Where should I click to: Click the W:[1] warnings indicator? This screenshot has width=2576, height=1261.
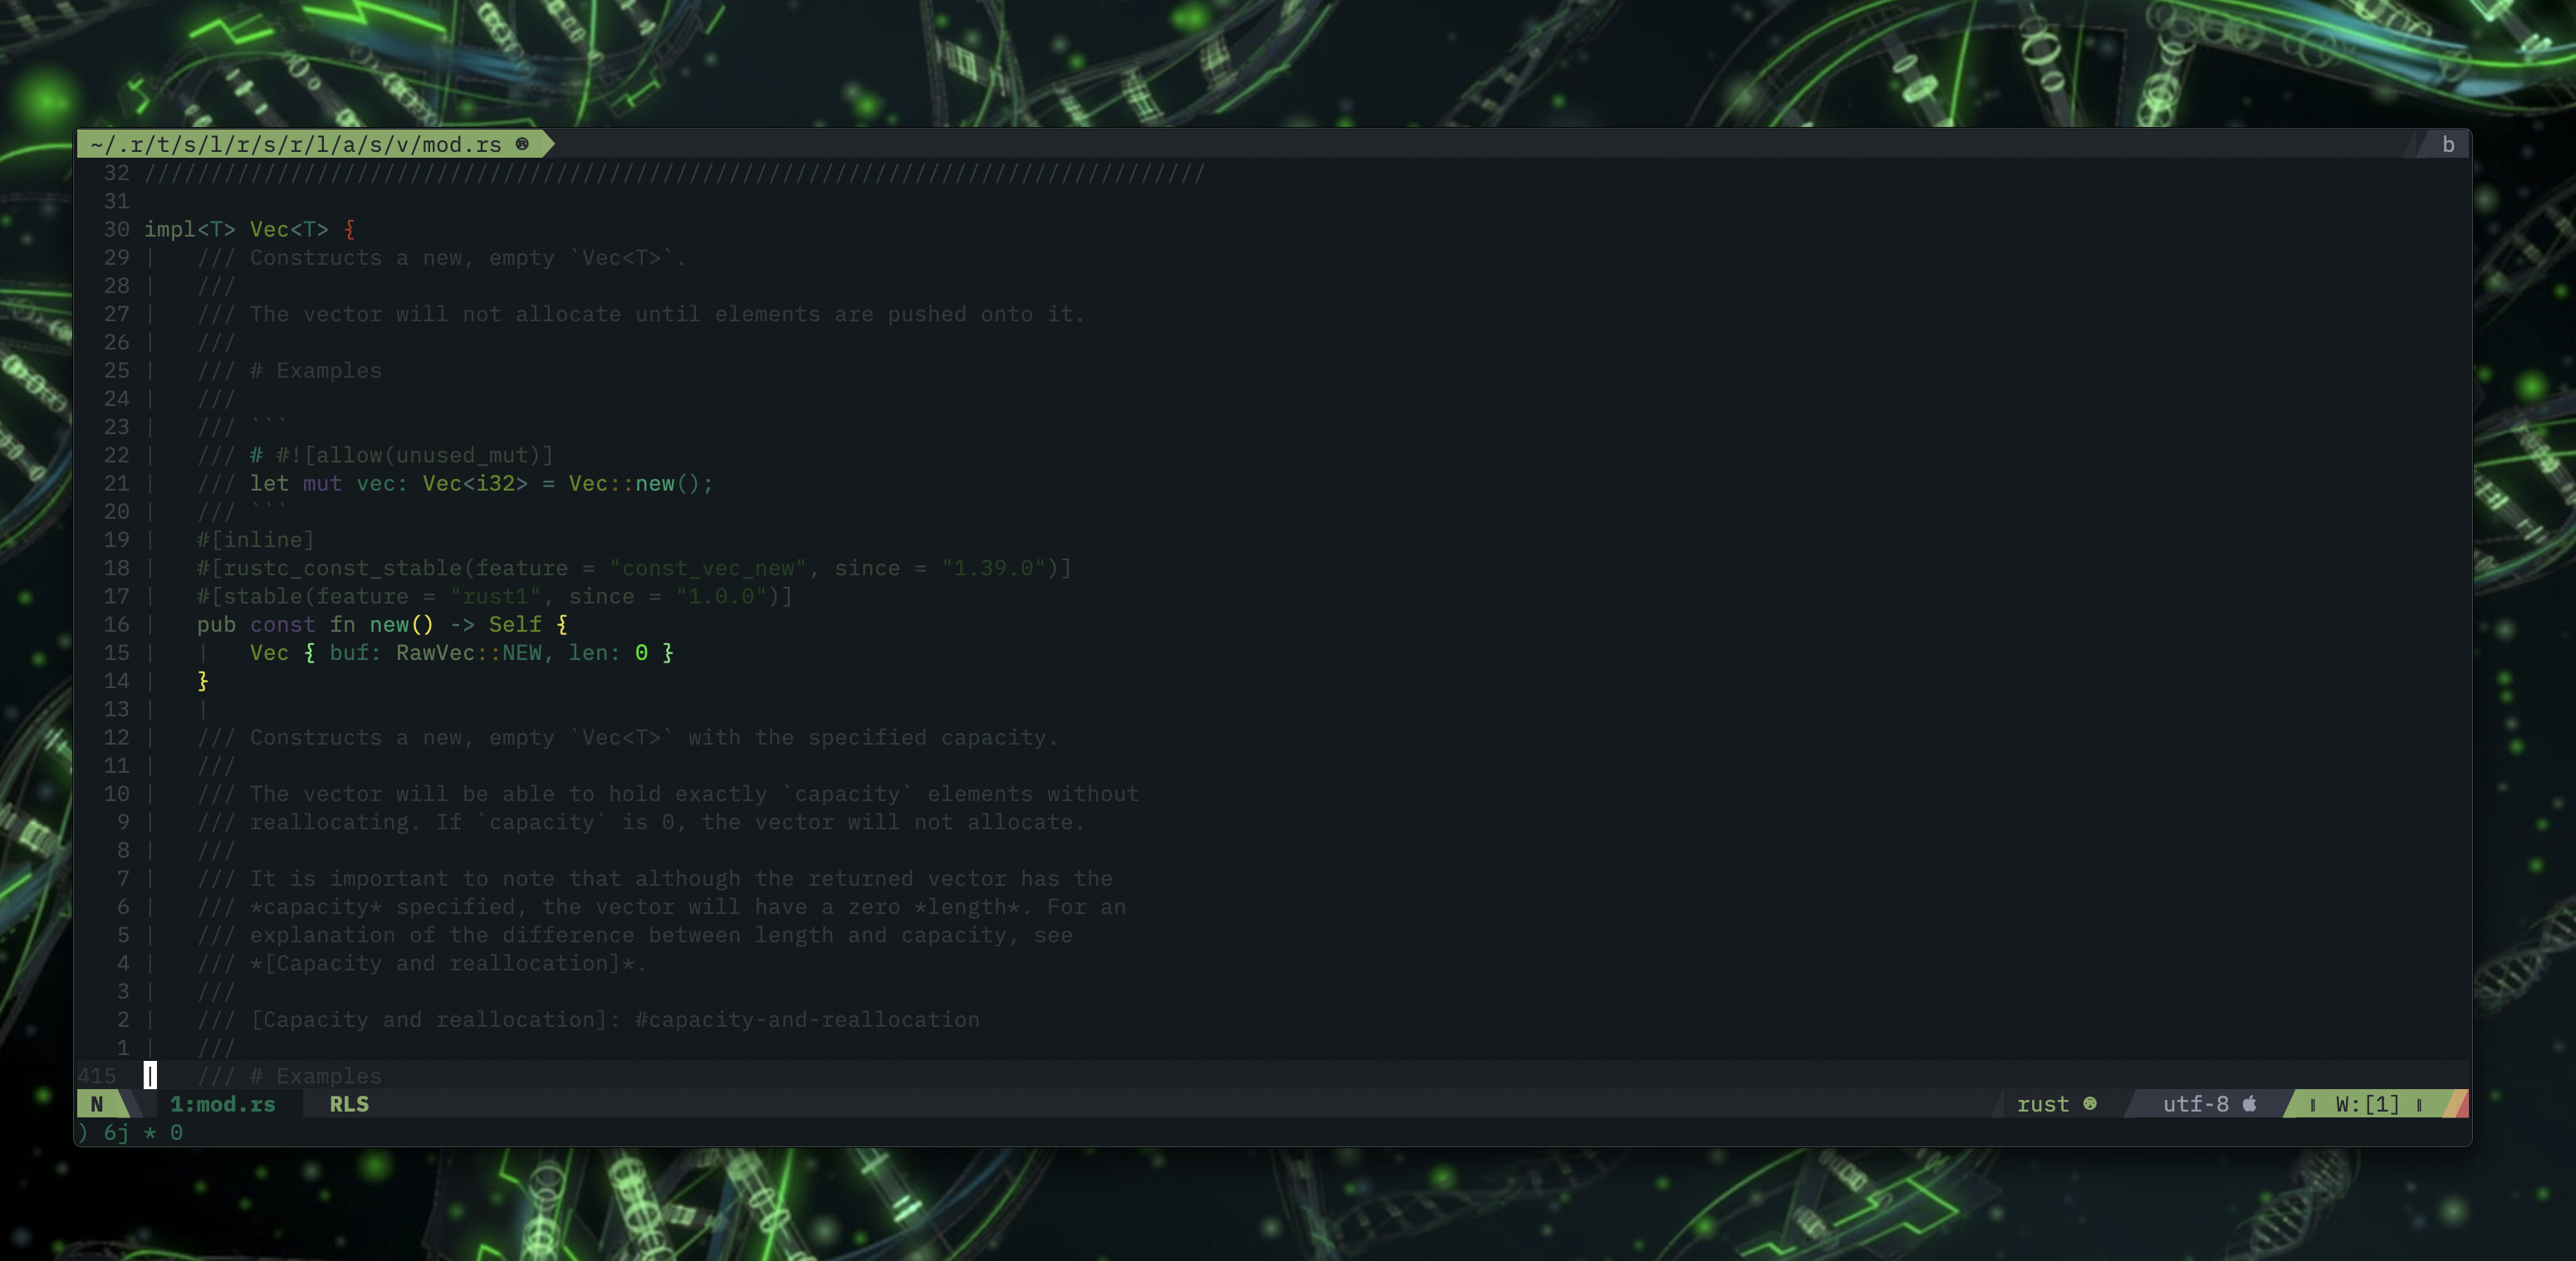pyautogui.click(x=2366, y=1104)
